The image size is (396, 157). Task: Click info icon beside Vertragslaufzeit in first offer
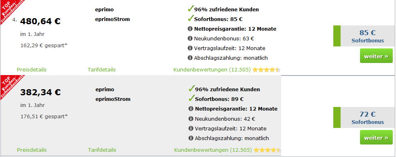click(190, 48)
